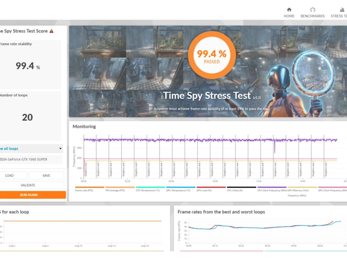Click the GPU Load red legend swatch

click(x=211, y=187)
